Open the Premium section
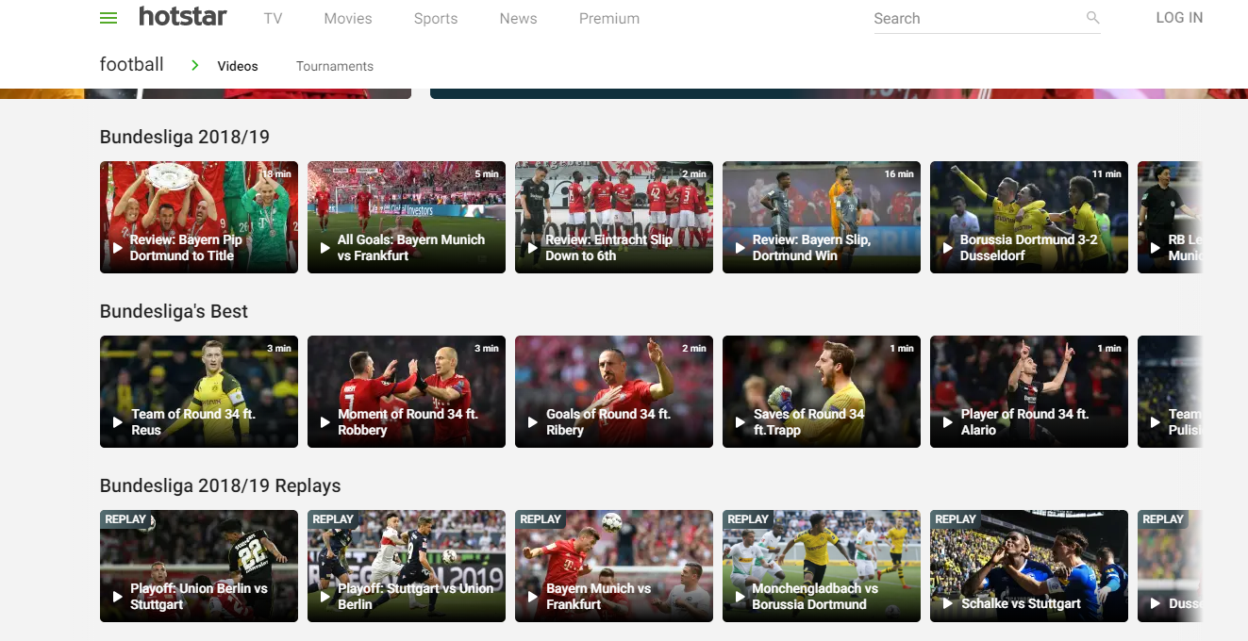The height and width of the screenshot is (641, 1248). [608, 17]
